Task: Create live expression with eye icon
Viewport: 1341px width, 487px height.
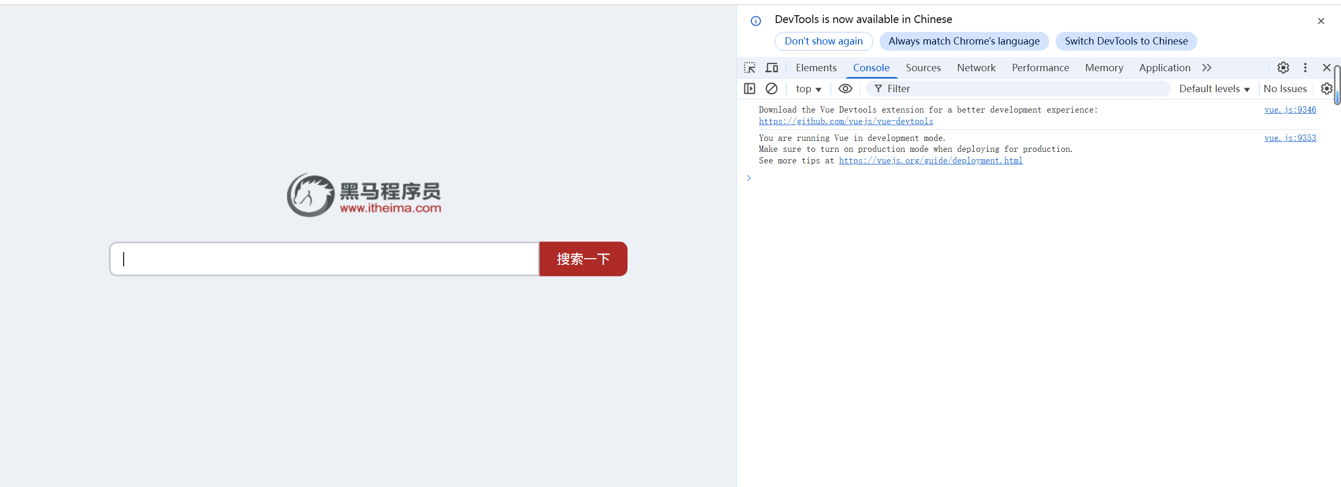Action: pyautogui.click(x=845, y=88)
